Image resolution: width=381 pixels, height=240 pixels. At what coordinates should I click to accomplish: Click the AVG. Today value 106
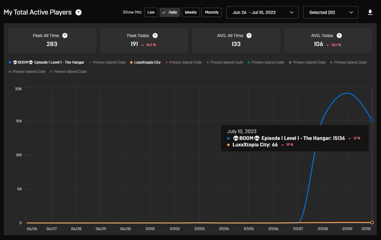pos(318,44)
